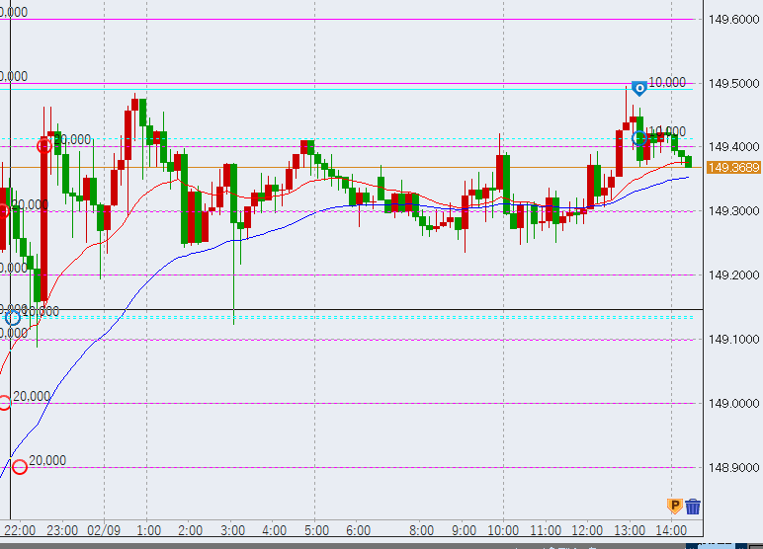This screenshot has width=763, height=549.
Task: Click the 14:00 time axis label
Action: tap(670, 530)
